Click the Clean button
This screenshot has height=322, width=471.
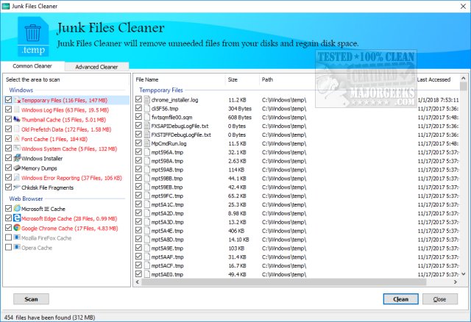point(400,299)
